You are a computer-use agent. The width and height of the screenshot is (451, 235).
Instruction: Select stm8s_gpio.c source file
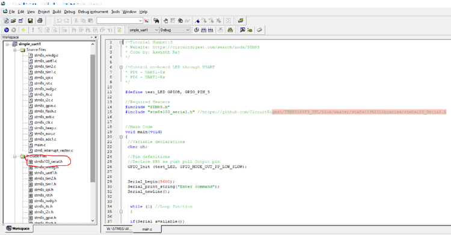coord(45,106)
